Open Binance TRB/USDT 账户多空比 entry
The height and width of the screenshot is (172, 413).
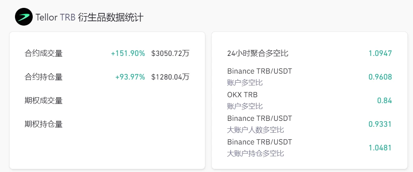point(259,77)
